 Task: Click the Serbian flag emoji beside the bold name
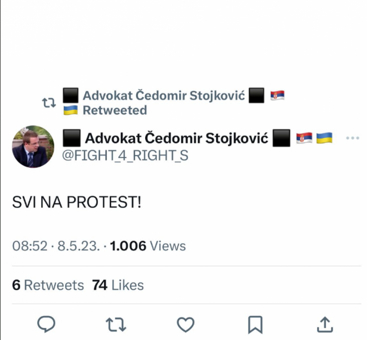point(304,138)
